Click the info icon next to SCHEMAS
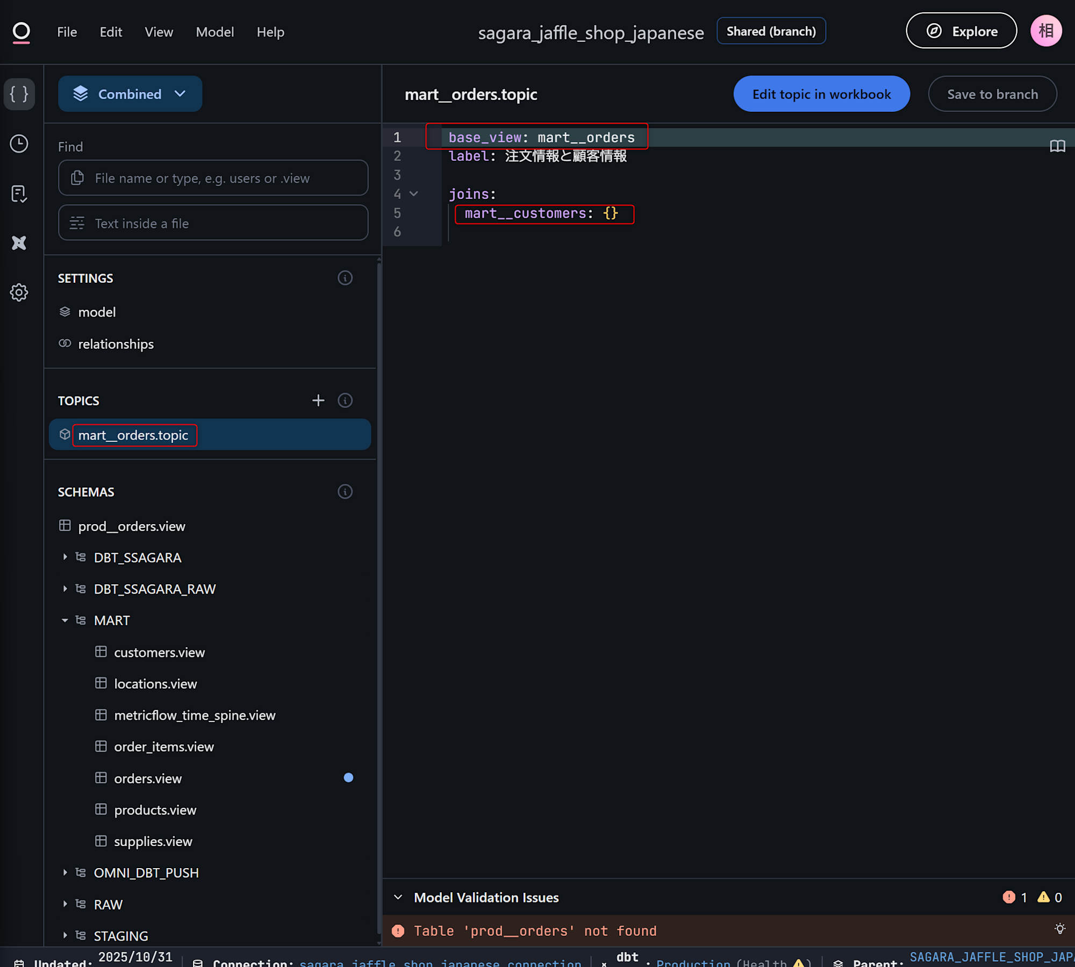Screen dimensions: 1075x967 345,492
